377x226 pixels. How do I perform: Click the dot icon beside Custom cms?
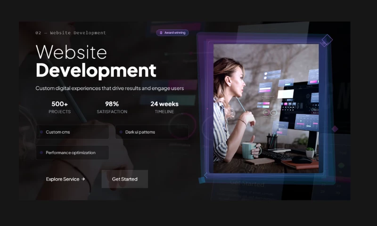[41, 132]
